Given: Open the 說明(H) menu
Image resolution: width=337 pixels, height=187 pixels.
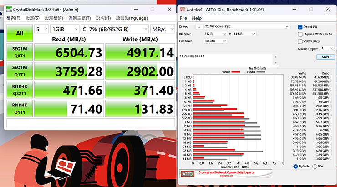Looking at the screenshot, I should tap(103, 18).
